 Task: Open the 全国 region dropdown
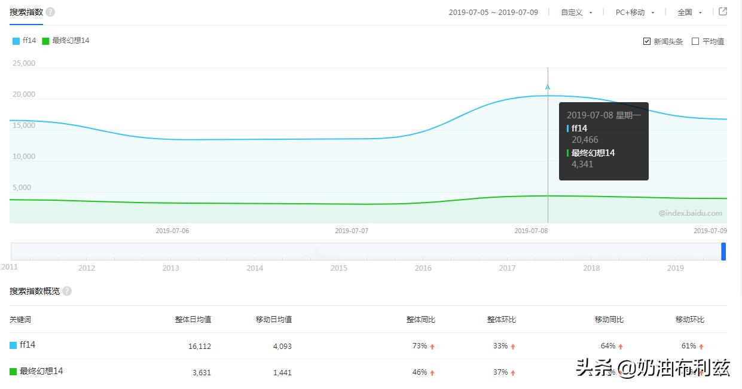click(689, 13)
